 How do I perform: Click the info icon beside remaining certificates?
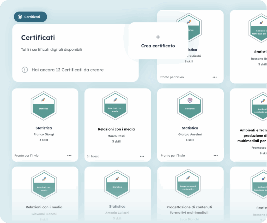[x=25, y=70]
